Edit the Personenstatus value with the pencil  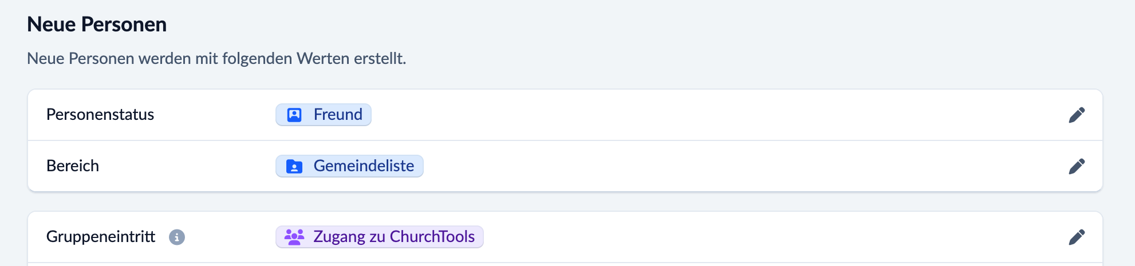pos(1077,115)
